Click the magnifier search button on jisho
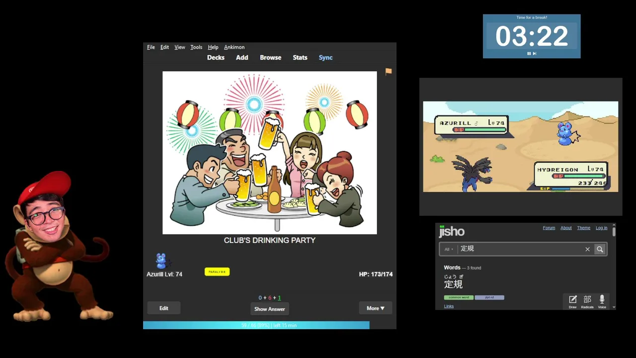 click(600, 249)
